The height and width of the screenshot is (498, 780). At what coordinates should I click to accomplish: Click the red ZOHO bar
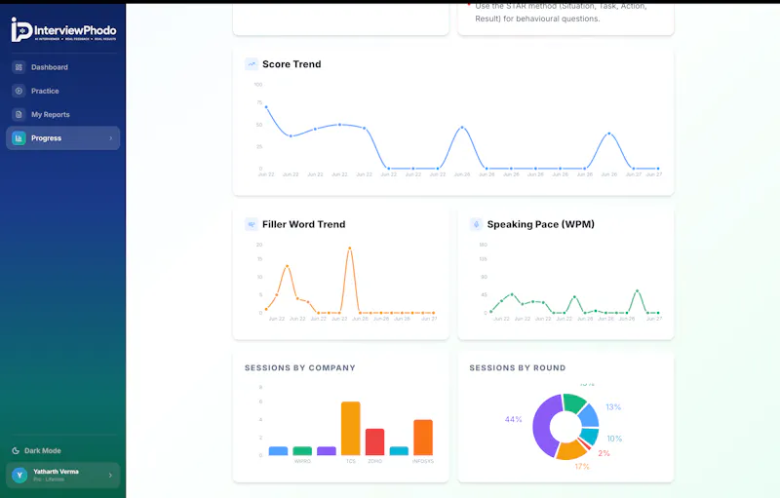pyautogui.click(x=375, y=441)
